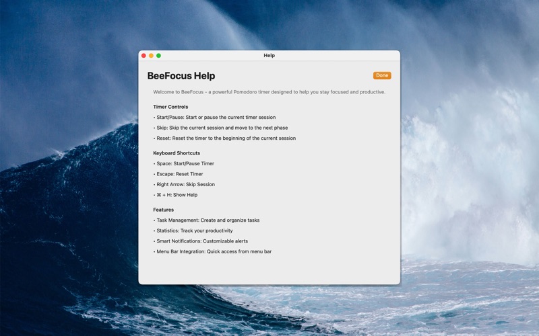Click the orange Done button
Screen dimensions: 539x336
(382, 75)
